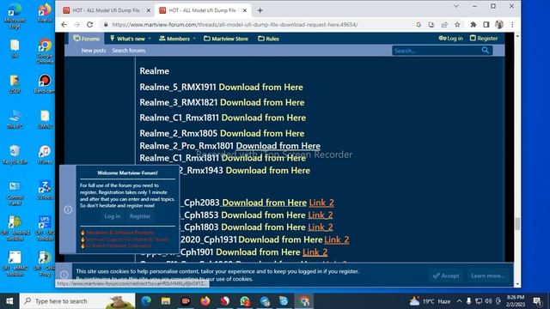This screenshot has height=309, width=550.
Task: Go back in browser
Action: (x=64, y=25)
